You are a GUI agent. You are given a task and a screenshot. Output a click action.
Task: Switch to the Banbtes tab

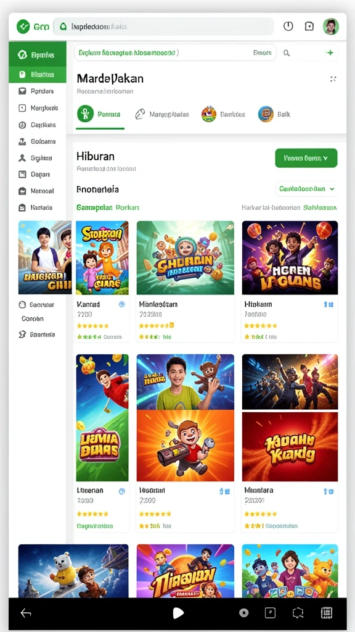click(223, 114)
